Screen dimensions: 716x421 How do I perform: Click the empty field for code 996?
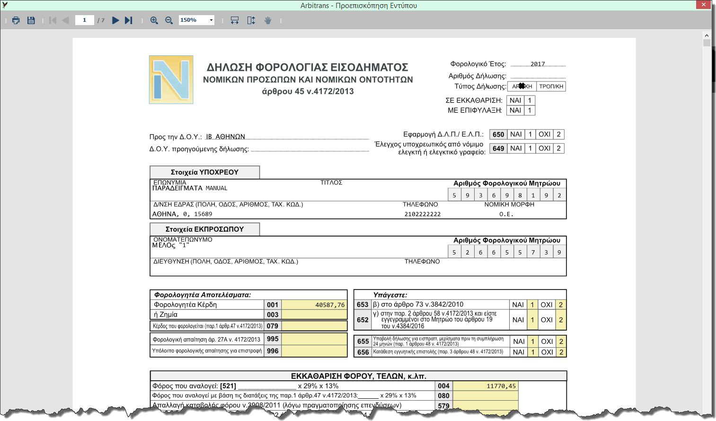(315, 351)
